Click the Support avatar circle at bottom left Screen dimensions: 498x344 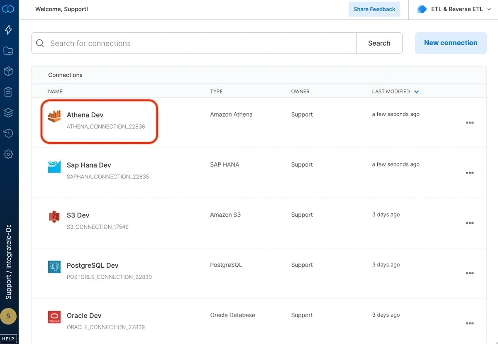point(9,317)
